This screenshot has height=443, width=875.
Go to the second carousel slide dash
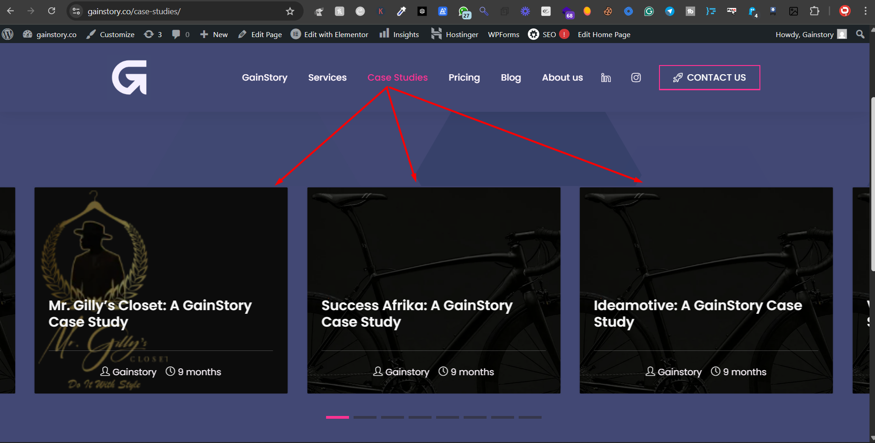(365, 417)
